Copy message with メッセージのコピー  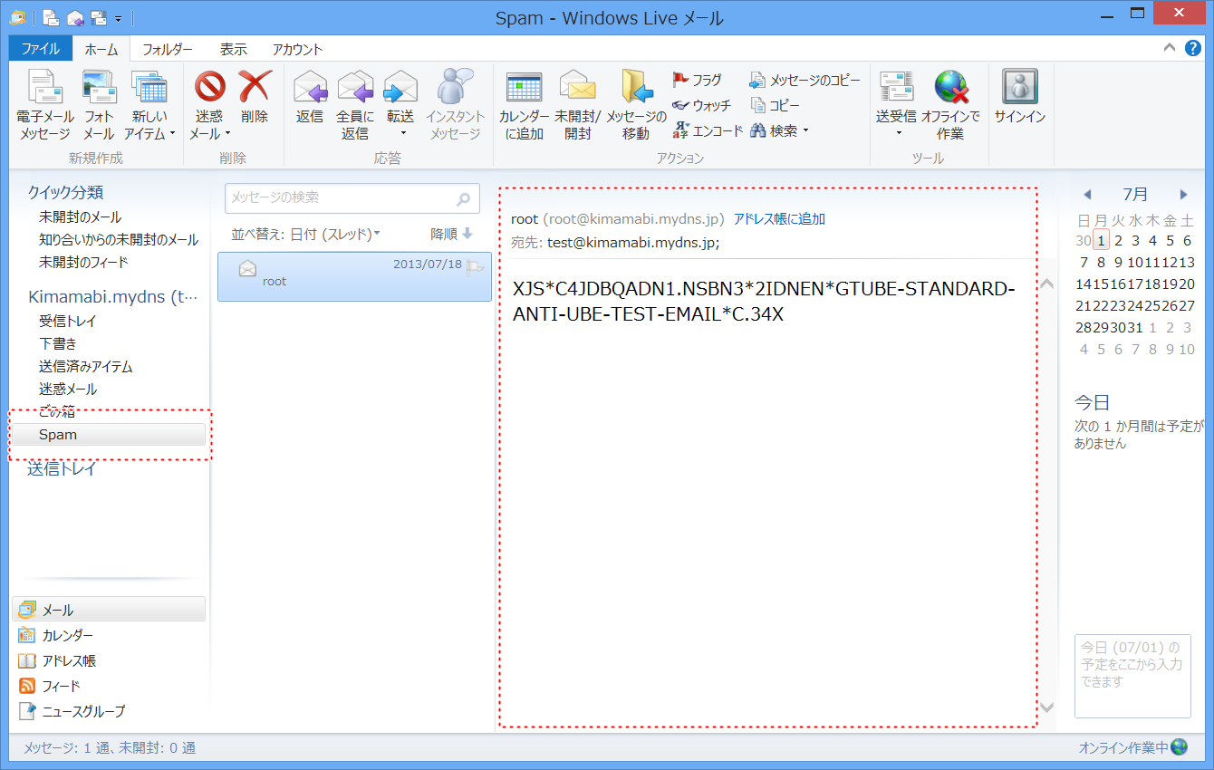(x=805, y=81)
